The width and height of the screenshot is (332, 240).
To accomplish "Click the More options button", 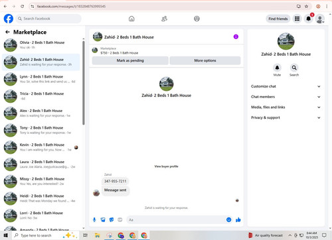I will [205, 60].
